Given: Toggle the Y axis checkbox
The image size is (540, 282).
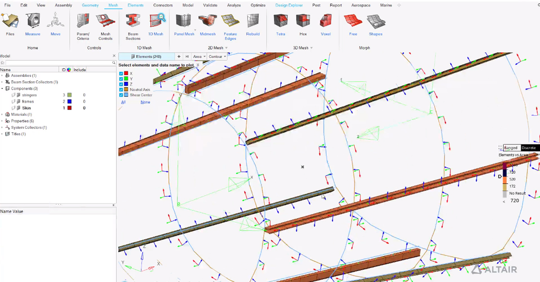Looking at the screenshot, I should point(121,79).
